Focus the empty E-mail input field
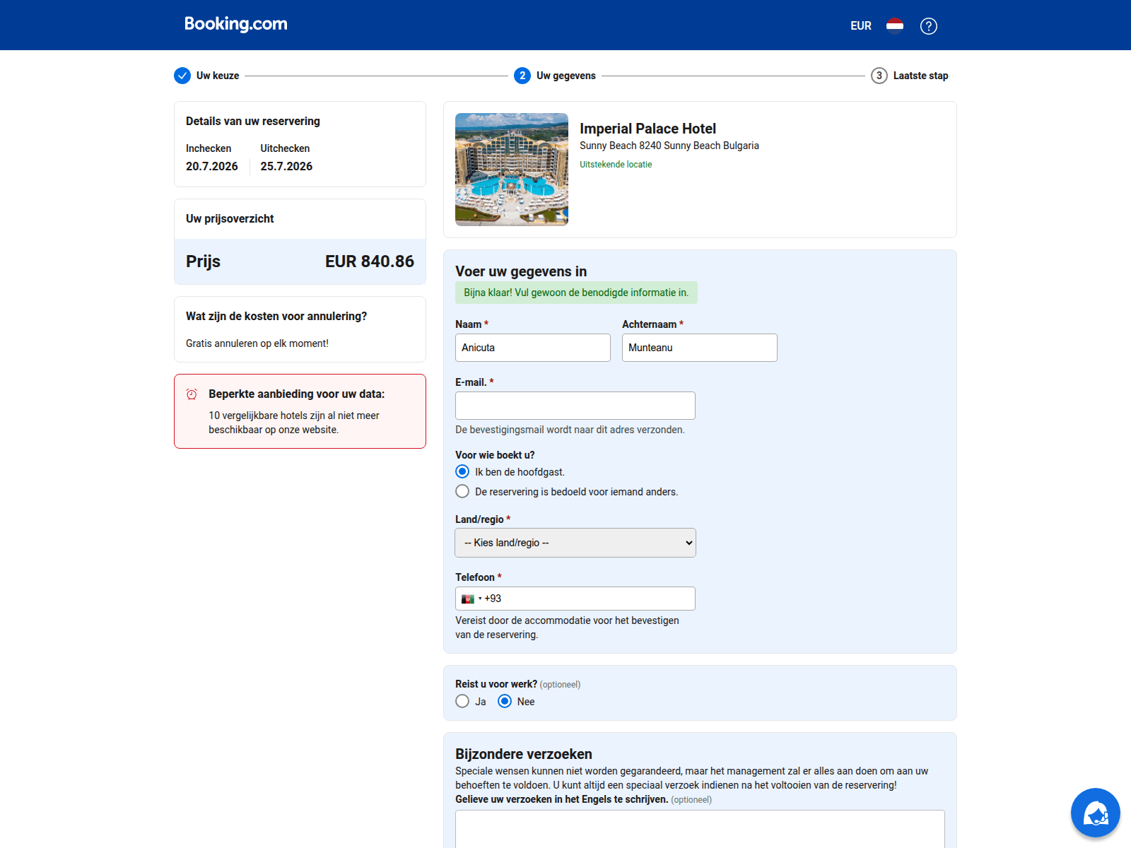The width and height of the screenshot is (1131, 848). tap(575, 406)
